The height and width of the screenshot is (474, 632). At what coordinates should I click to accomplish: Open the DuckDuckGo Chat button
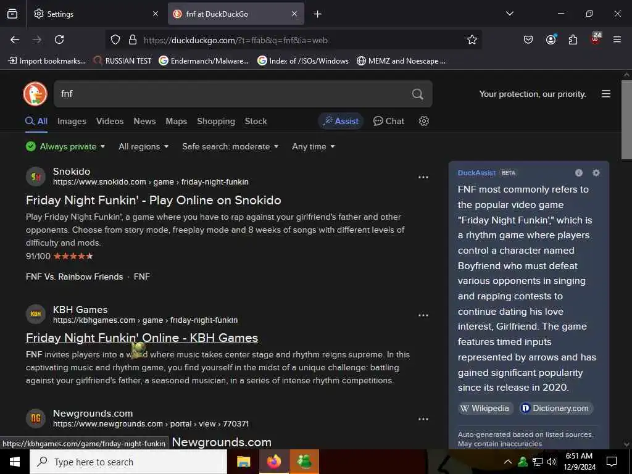pyautogui.click(x=389, y=121)
